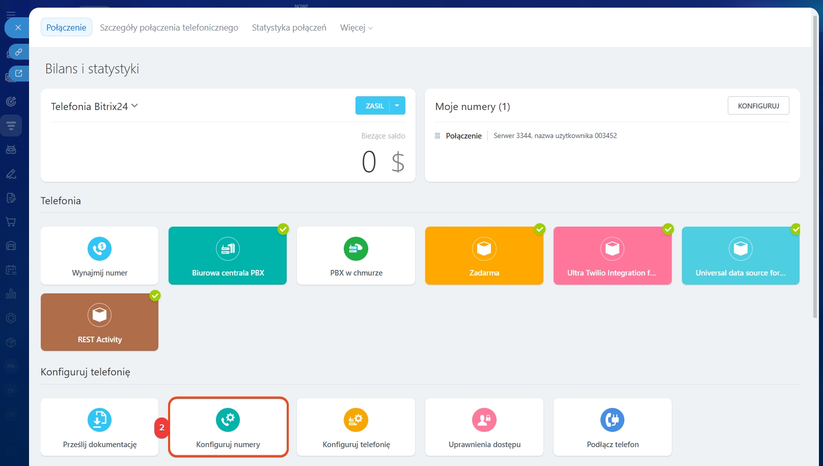
Task: Open Biurowa centrala PBX tile
Action: [x=228, y=256]
